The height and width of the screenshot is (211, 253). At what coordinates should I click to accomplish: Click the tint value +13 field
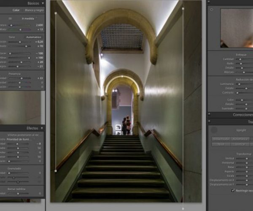[x=40, y=30]
